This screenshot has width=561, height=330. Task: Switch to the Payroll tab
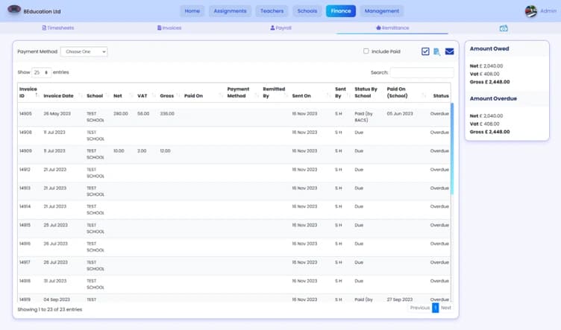pyautogui.click(x=280, y=28)
